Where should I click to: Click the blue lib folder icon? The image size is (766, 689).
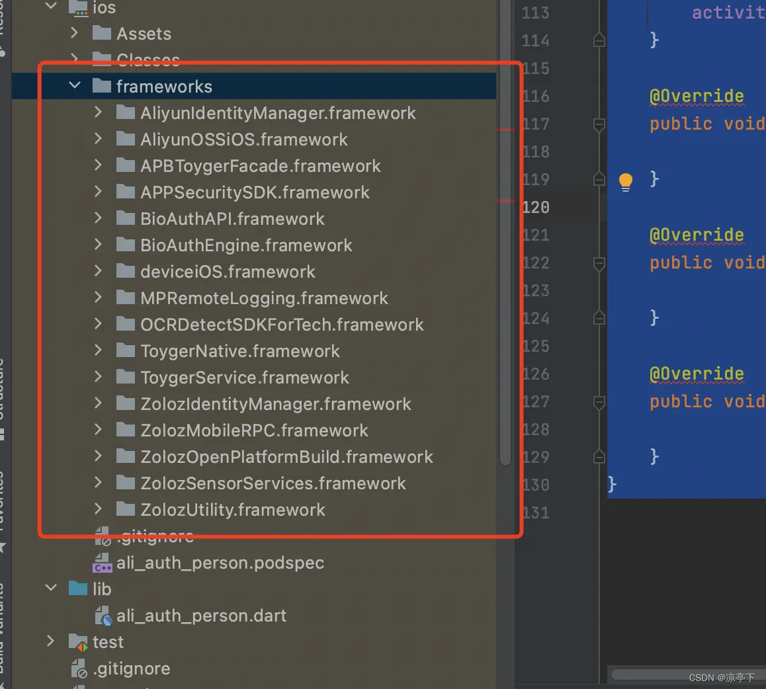coord(78,588)
